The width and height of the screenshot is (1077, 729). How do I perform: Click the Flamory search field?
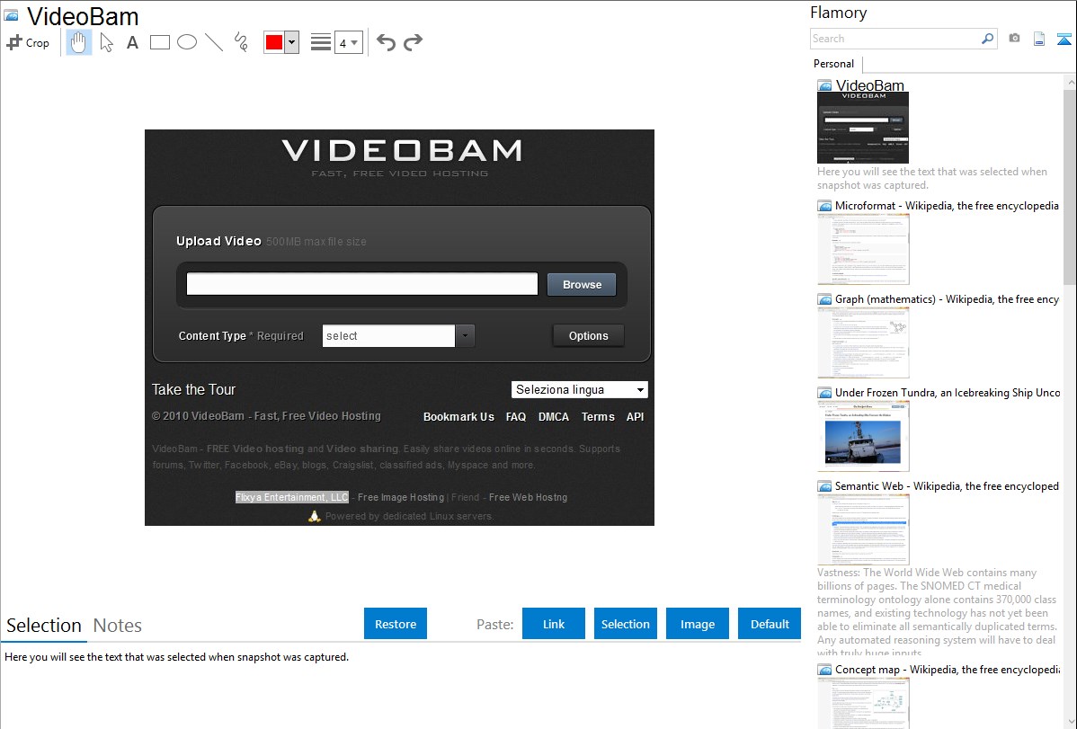[895, 39]
